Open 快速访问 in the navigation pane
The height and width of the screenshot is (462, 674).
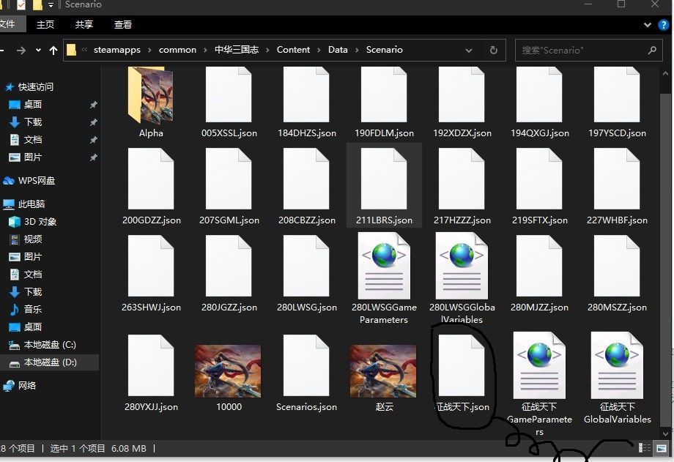(29, 87)
